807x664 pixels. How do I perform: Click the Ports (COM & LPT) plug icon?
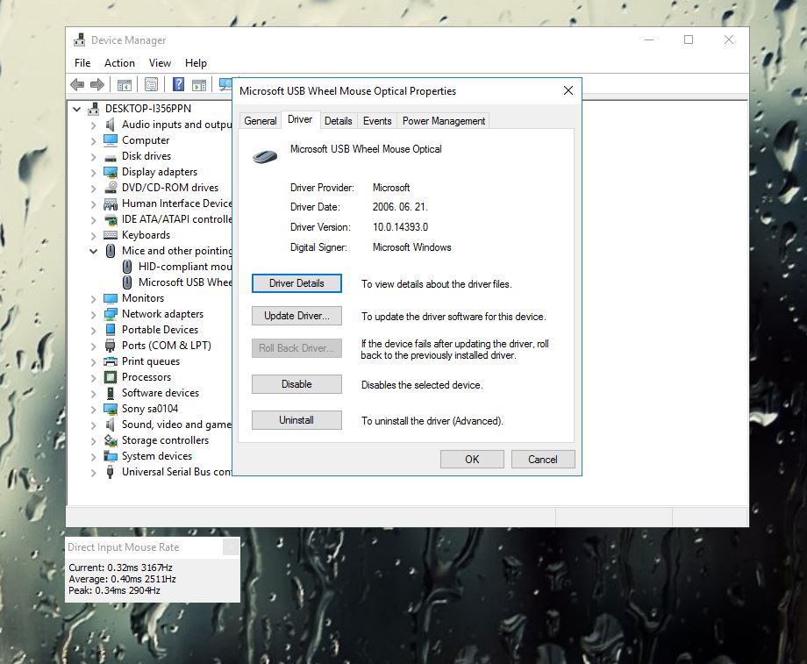click(x=111, y=346)
